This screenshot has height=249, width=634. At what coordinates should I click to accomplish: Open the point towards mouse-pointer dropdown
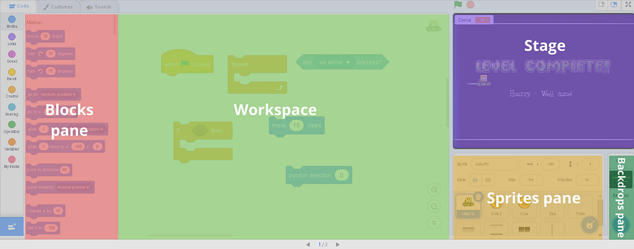click(x=74, y=188)
